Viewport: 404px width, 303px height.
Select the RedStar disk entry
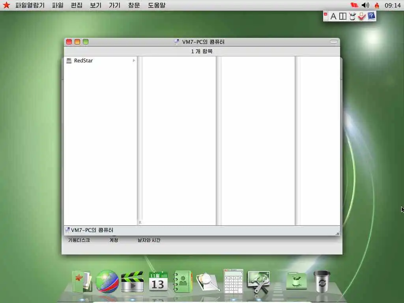pyautogui.click(x=100, y=60)
